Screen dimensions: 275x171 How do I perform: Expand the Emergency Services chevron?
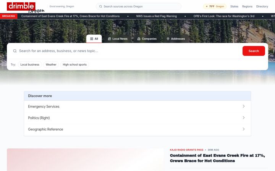coord(244,106)
